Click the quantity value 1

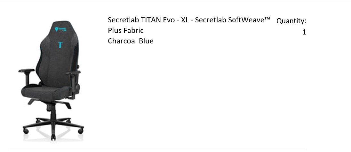pos(304,32)
